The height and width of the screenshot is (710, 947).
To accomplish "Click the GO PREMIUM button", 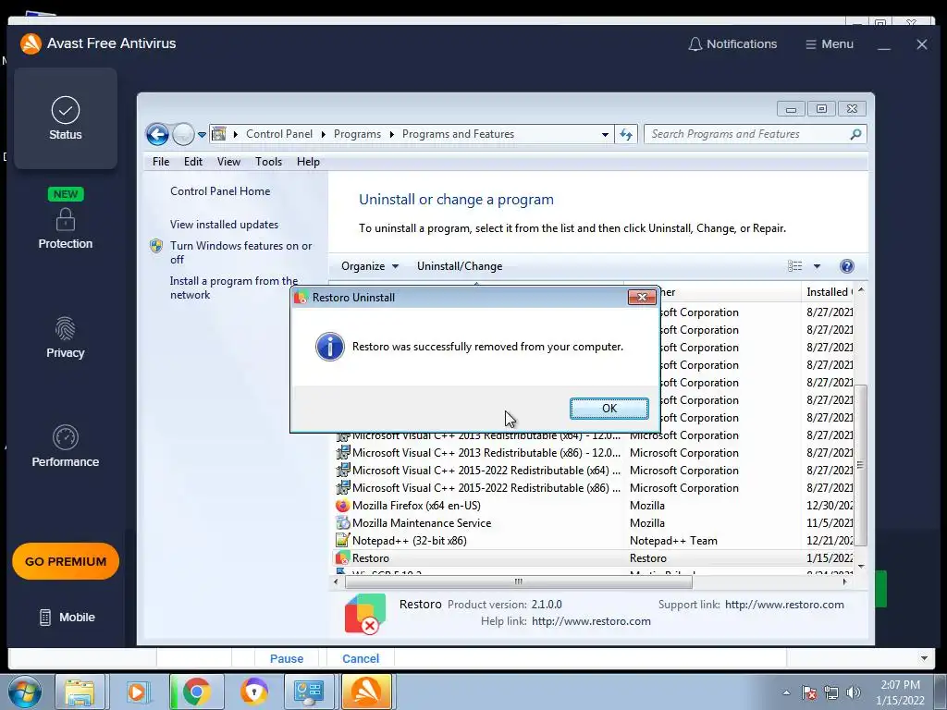I will [x=66, y=561].
